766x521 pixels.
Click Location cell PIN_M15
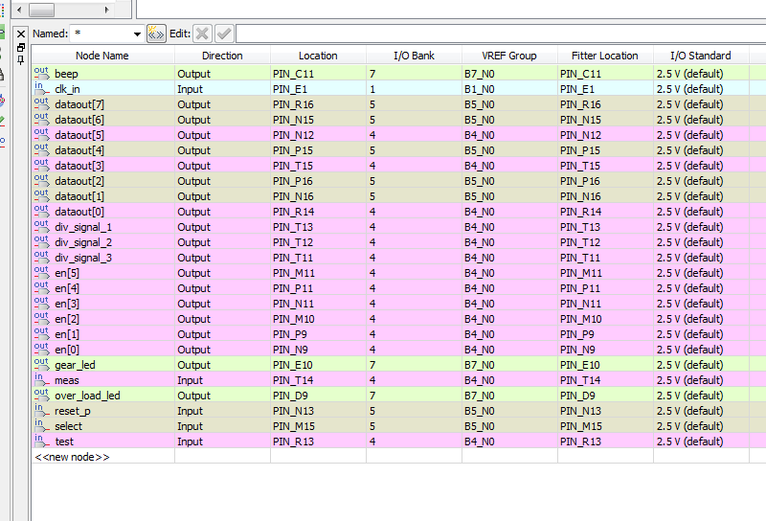pyautogui.click(x=318, y=425)
